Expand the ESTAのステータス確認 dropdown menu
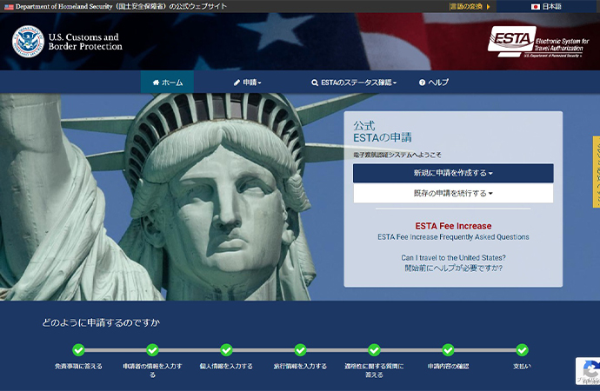Image resolution: width=600 pixels, height=391 pixels. [x=354, y=83]
